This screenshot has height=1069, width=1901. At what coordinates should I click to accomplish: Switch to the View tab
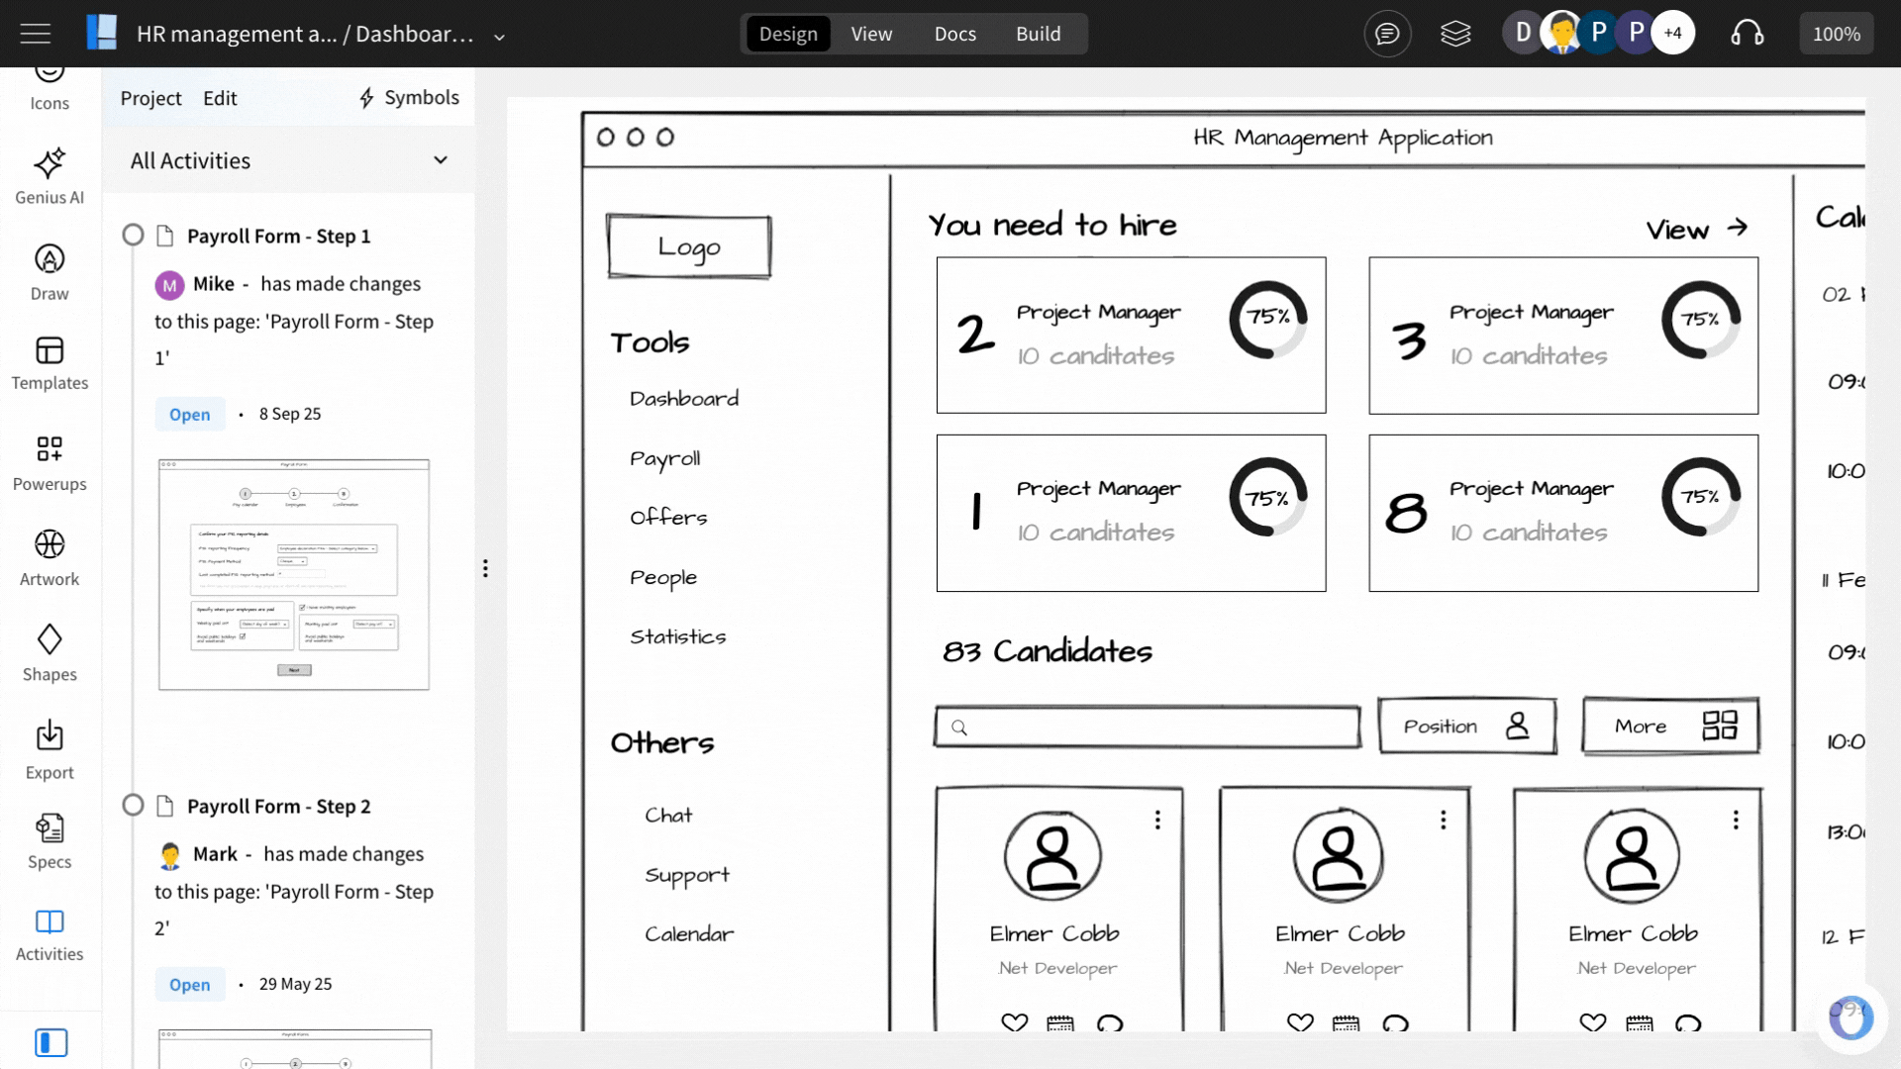click(x=871, y=34)
